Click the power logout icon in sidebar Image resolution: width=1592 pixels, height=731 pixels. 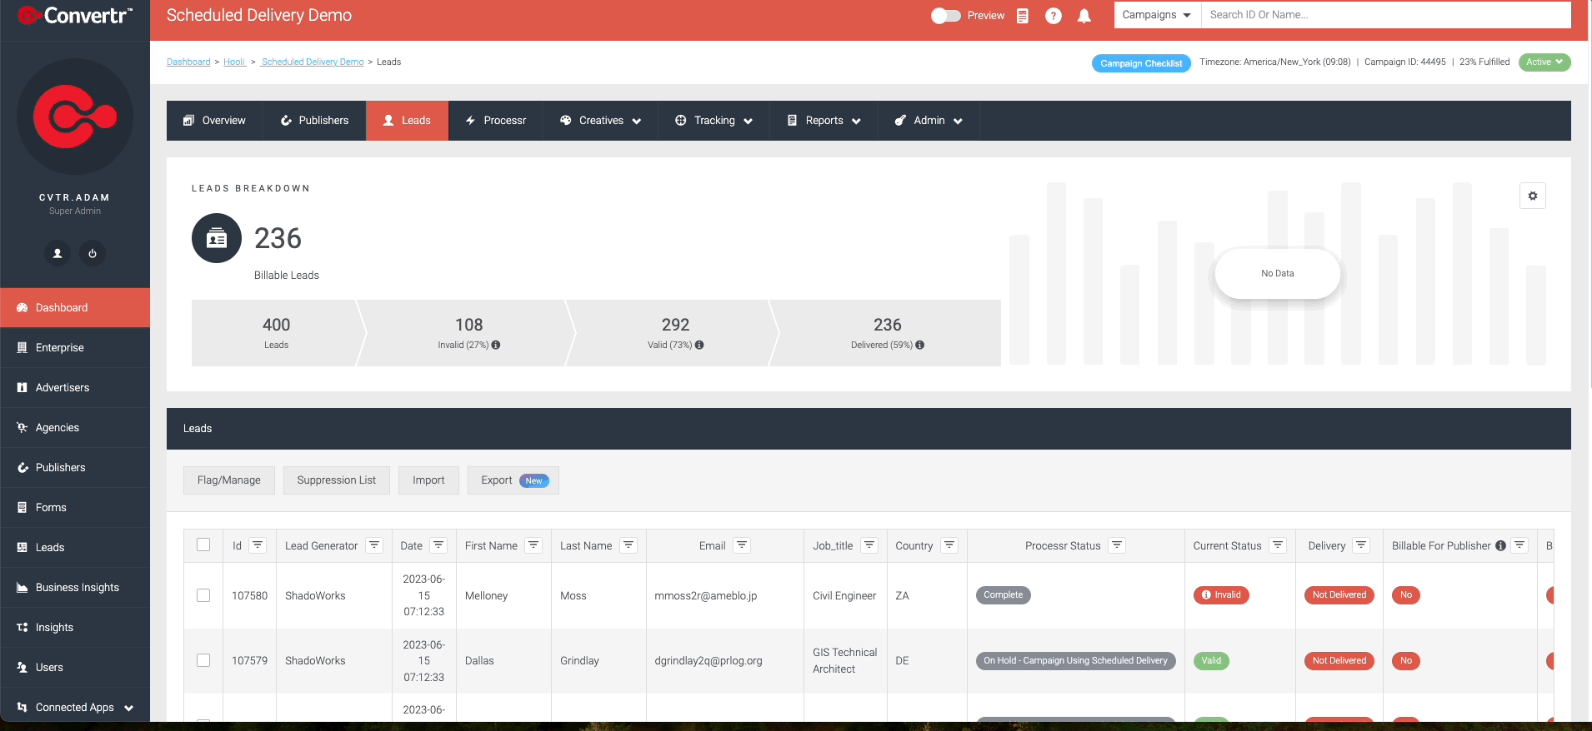coord(93,253)
